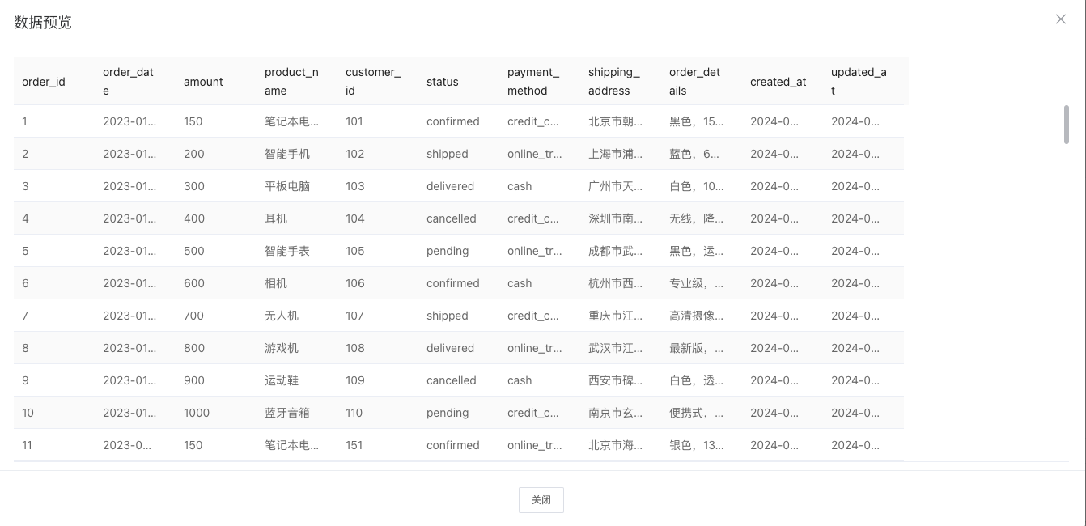
Task: Click the product name 运动鞋
Action: click(x=282, y=380)
